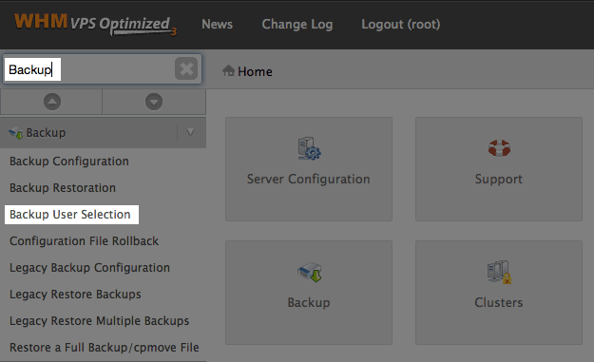This screenshot has width=594, height=362.
Task: Click the Support lifebuoy icon
Action: point(499,148)
